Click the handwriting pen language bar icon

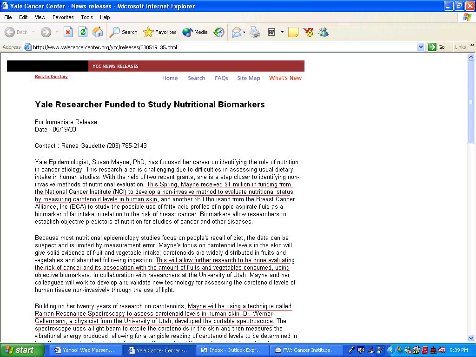(x=370, y=350)
